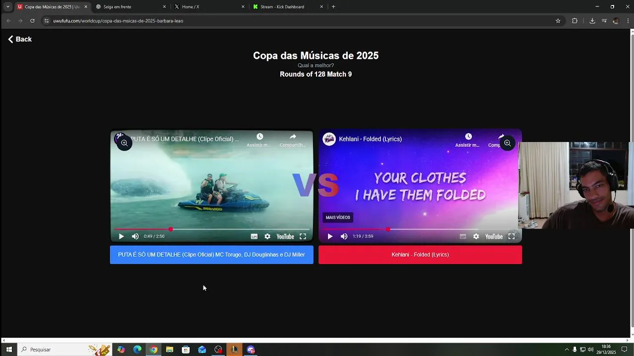Seek on the Kehlani video's progress bar
This screenshot has height=356, width=634.
(x=420, y=229)
